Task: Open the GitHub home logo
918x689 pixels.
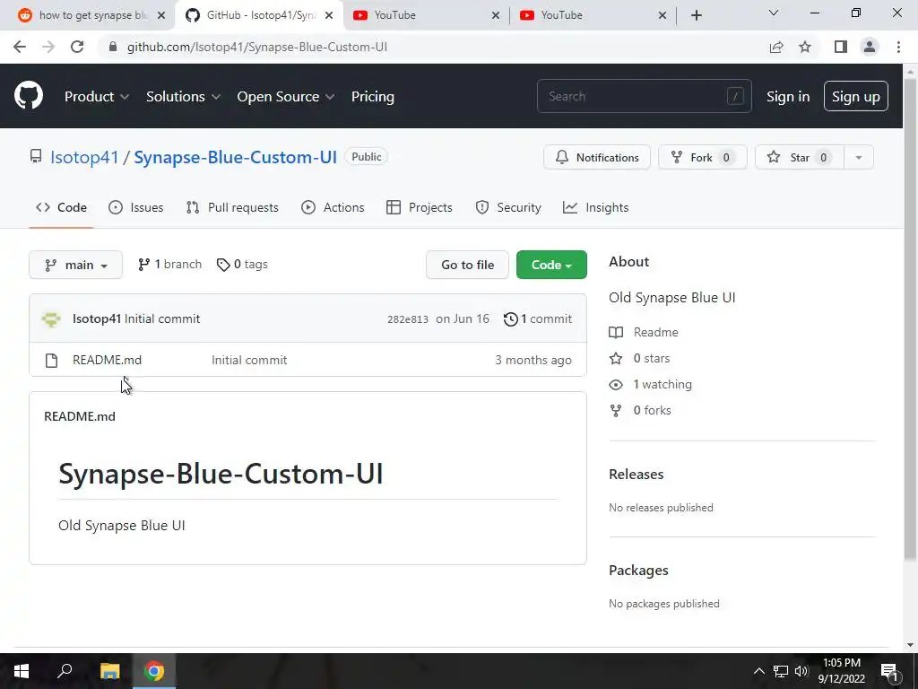Action: click(x=29, y=96)
